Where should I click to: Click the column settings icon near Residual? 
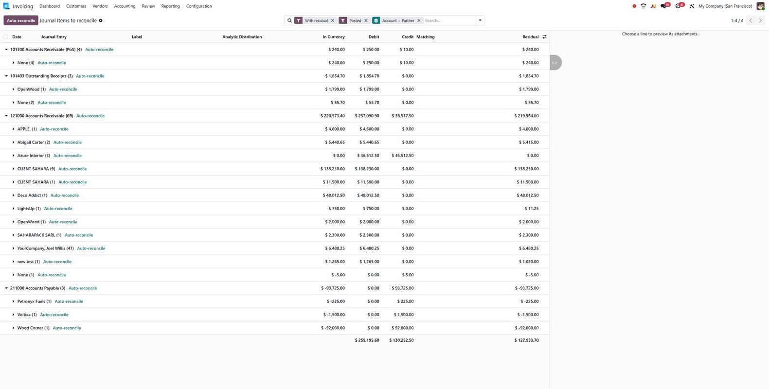click(x=544, y=37)
